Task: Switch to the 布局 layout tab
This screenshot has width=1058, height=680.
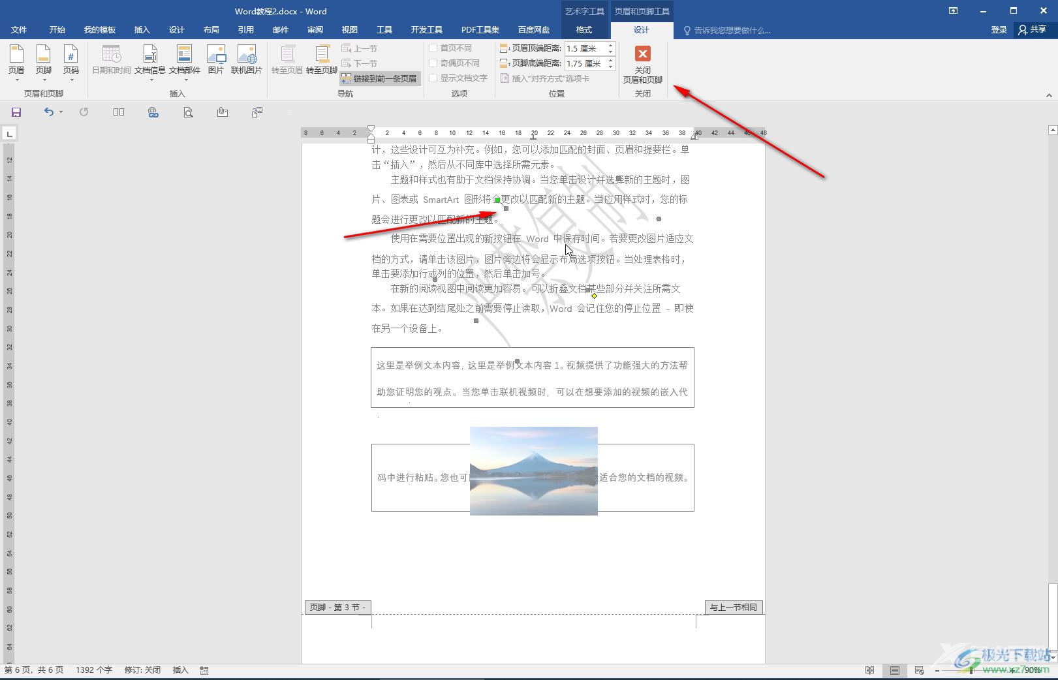Action: pyautogui.click(x=211, y=30)
